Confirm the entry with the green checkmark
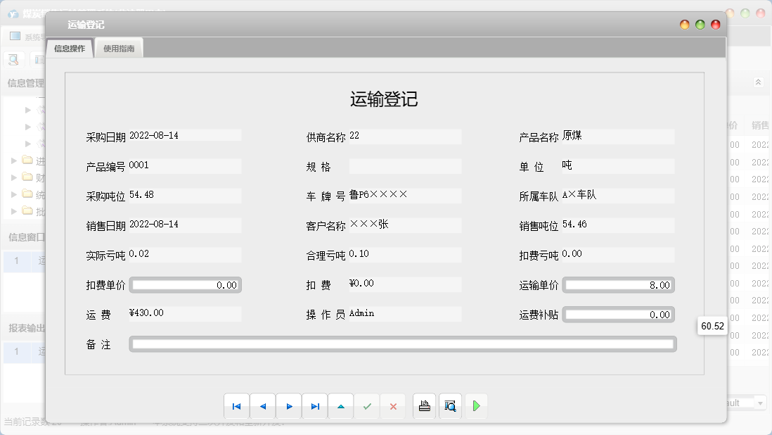 tap(367, 406)
